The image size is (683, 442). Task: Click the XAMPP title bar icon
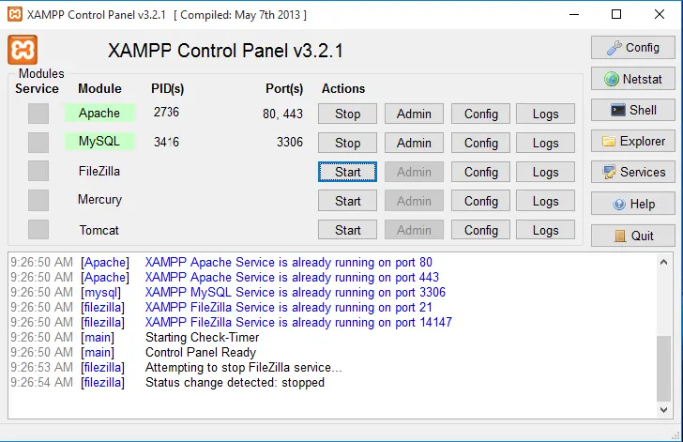[x=15, y=14]
